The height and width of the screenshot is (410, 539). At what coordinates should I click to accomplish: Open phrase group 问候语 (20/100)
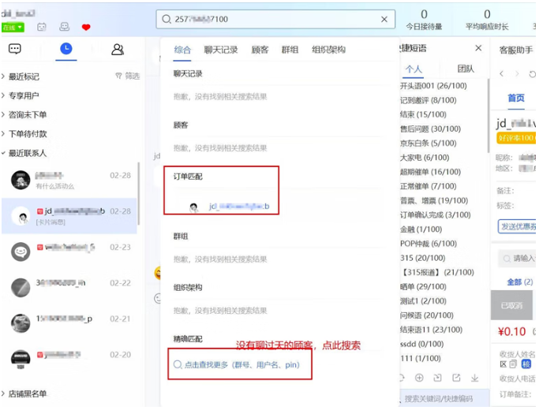tap(427, 315)
